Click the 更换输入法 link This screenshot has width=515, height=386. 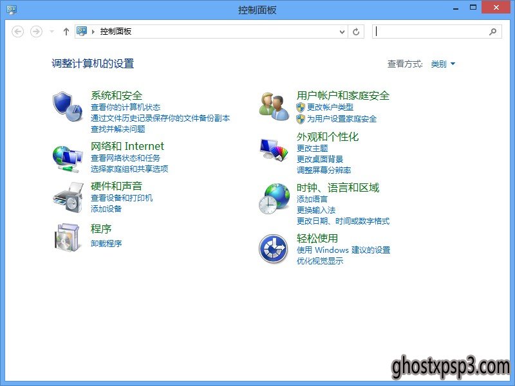coord(316,210)
